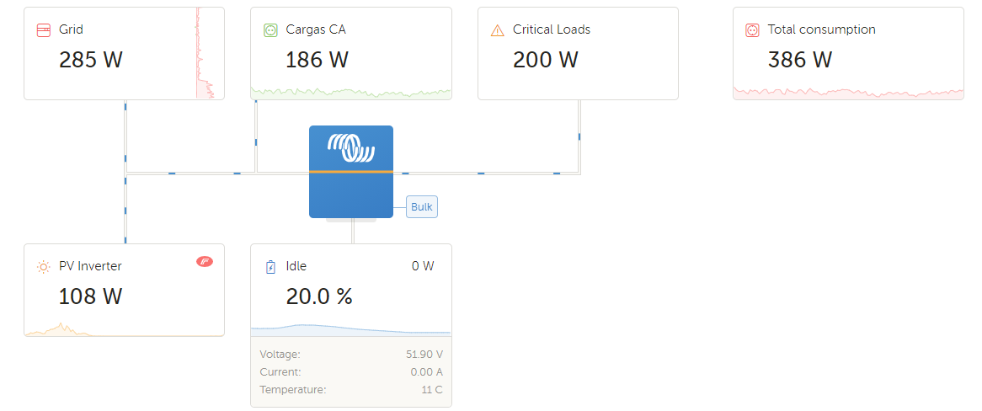Open the Grid 285 W card

point(109,53)
